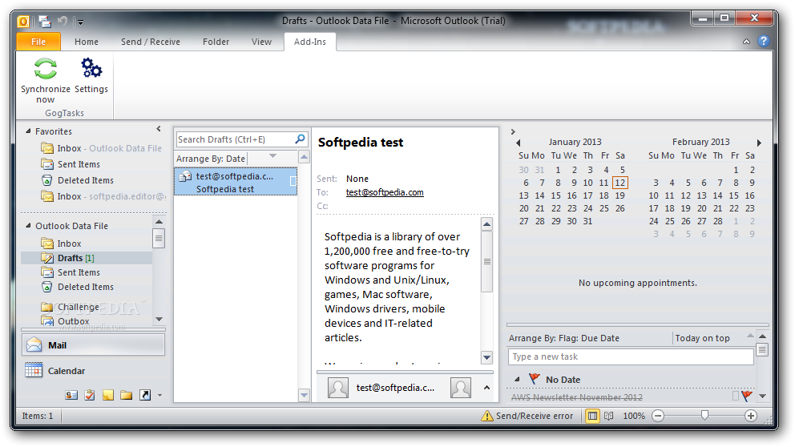Click the Undo icon in quick access toolbar
Viewport: 795px width, 447px height.
(x=62, y=21)
